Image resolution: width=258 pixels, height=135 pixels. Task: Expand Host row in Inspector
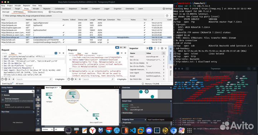[x=164, y=56]
